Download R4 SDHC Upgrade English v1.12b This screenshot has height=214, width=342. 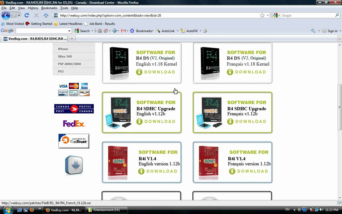tap(156, 122)
